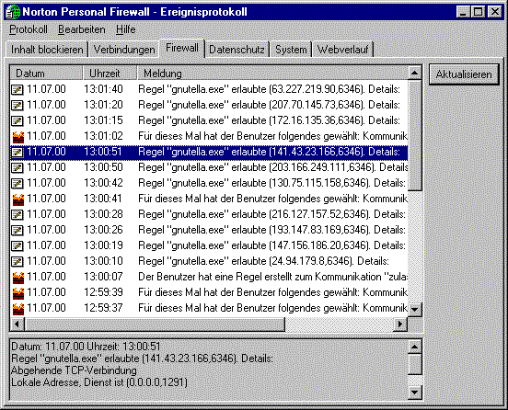This screenshot has width=508, height=410.
Task: Open the Hilfe menu
Action: point(126,29)
